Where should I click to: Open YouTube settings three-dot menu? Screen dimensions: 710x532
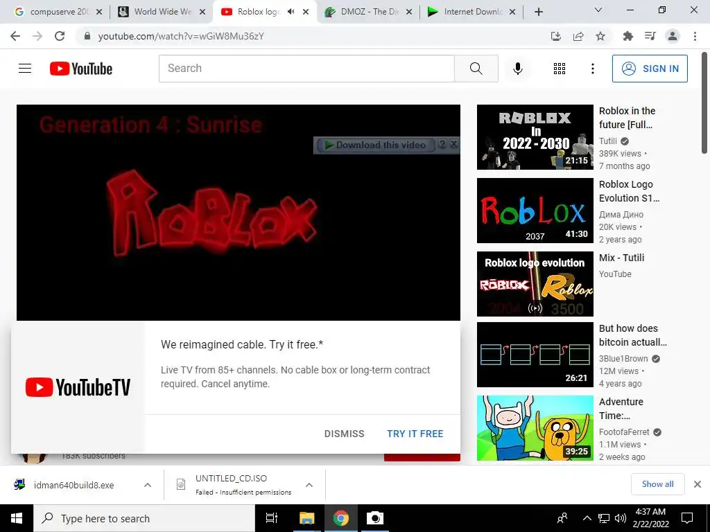coord(592,69)
